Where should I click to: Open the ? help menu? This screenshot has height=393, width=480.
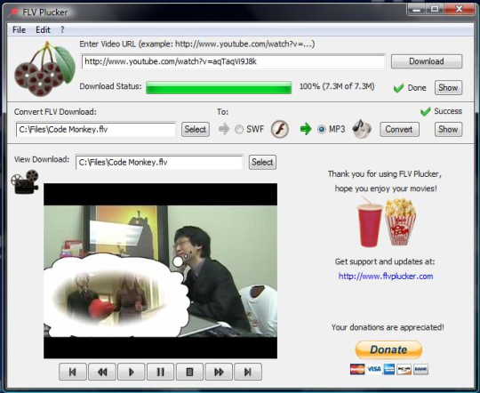click(62, 29)
